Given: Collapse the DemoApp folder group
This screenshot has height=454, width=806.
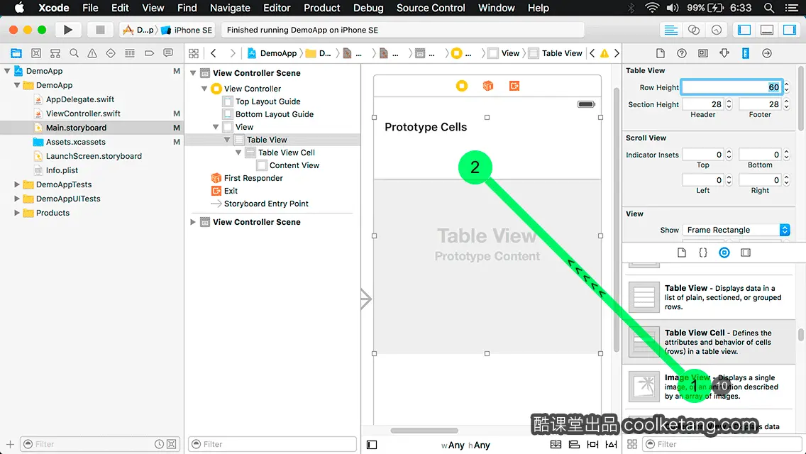Looking at the screenshot, I should coord(17,85).
